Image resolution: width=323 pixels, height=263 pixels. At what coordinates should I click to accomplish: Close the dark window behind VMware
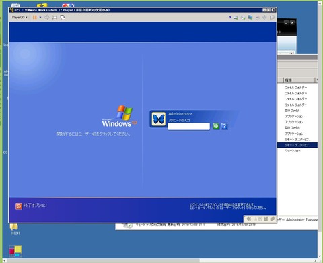pos(292,22)
